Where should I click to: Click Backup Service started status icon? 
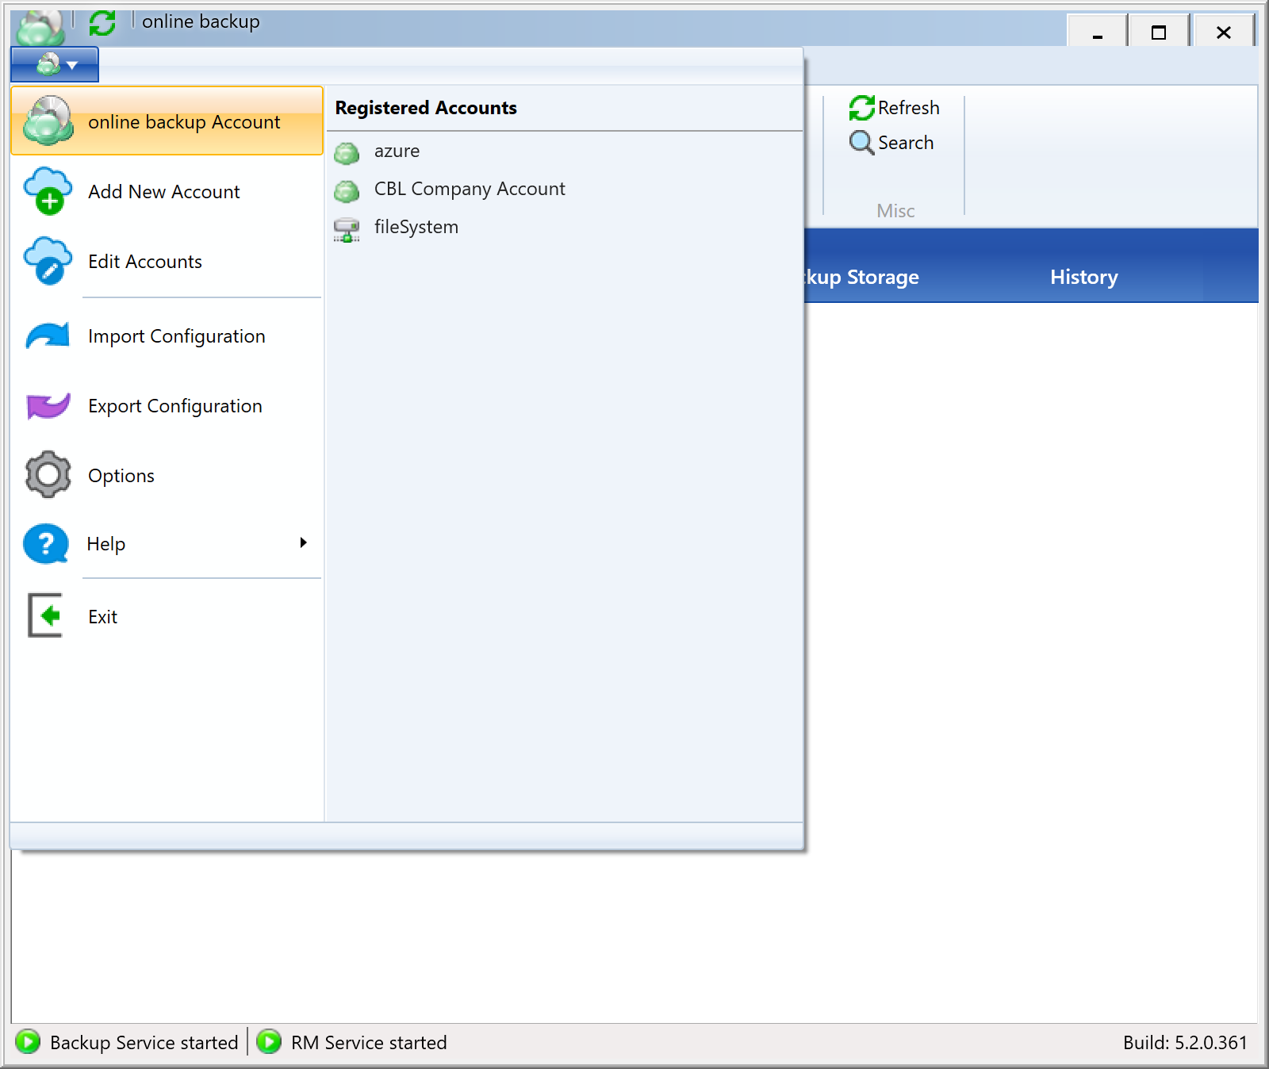28,1041
